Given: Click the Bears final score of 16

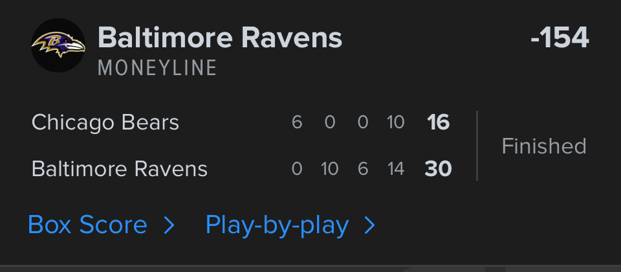Looking at the screenshot, I should click(438, 122).
